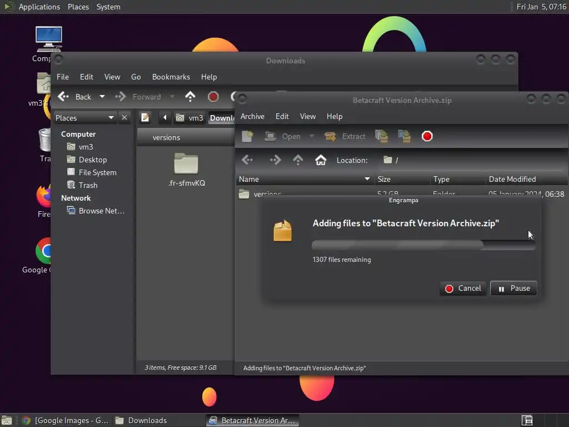Expand the Back history dropdown arrow
569x427 pixels.
coord(102,97)
